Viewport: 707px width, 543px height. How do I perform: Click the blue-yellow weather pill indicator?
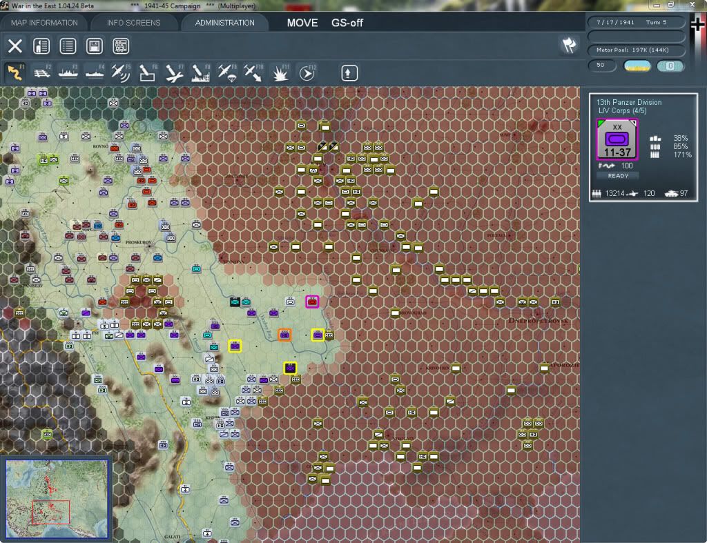click(x=637, y=66)
